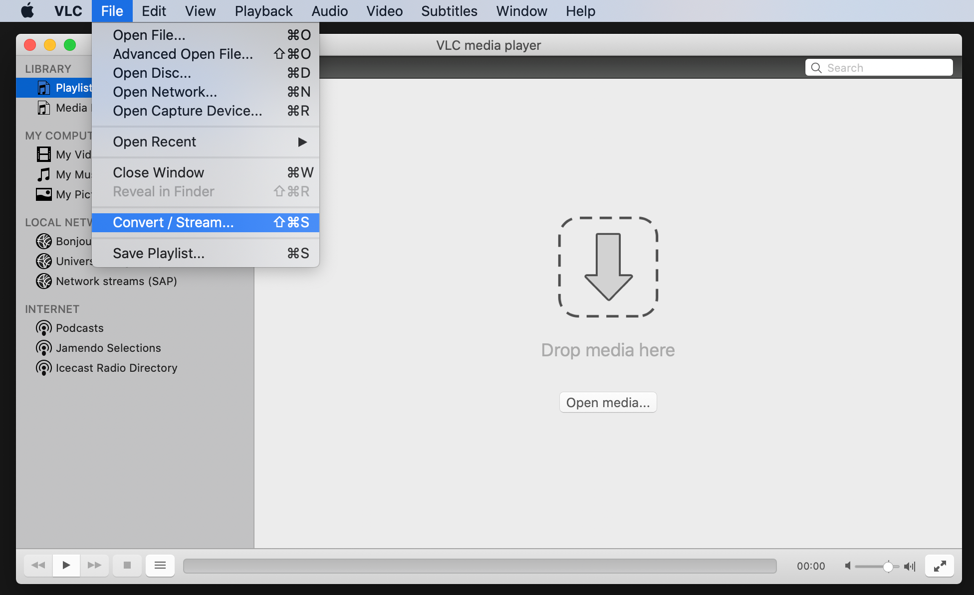This screenshot has width=974, height=595.
Task: Choose Open File... from the File menu
Action: tap(206, 35)
